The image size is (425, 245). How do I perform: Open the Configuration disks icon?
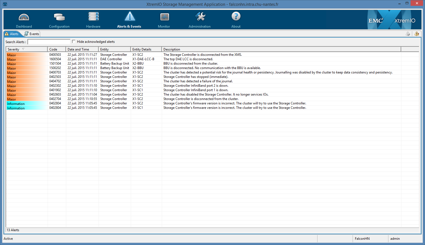click(59, 17)
